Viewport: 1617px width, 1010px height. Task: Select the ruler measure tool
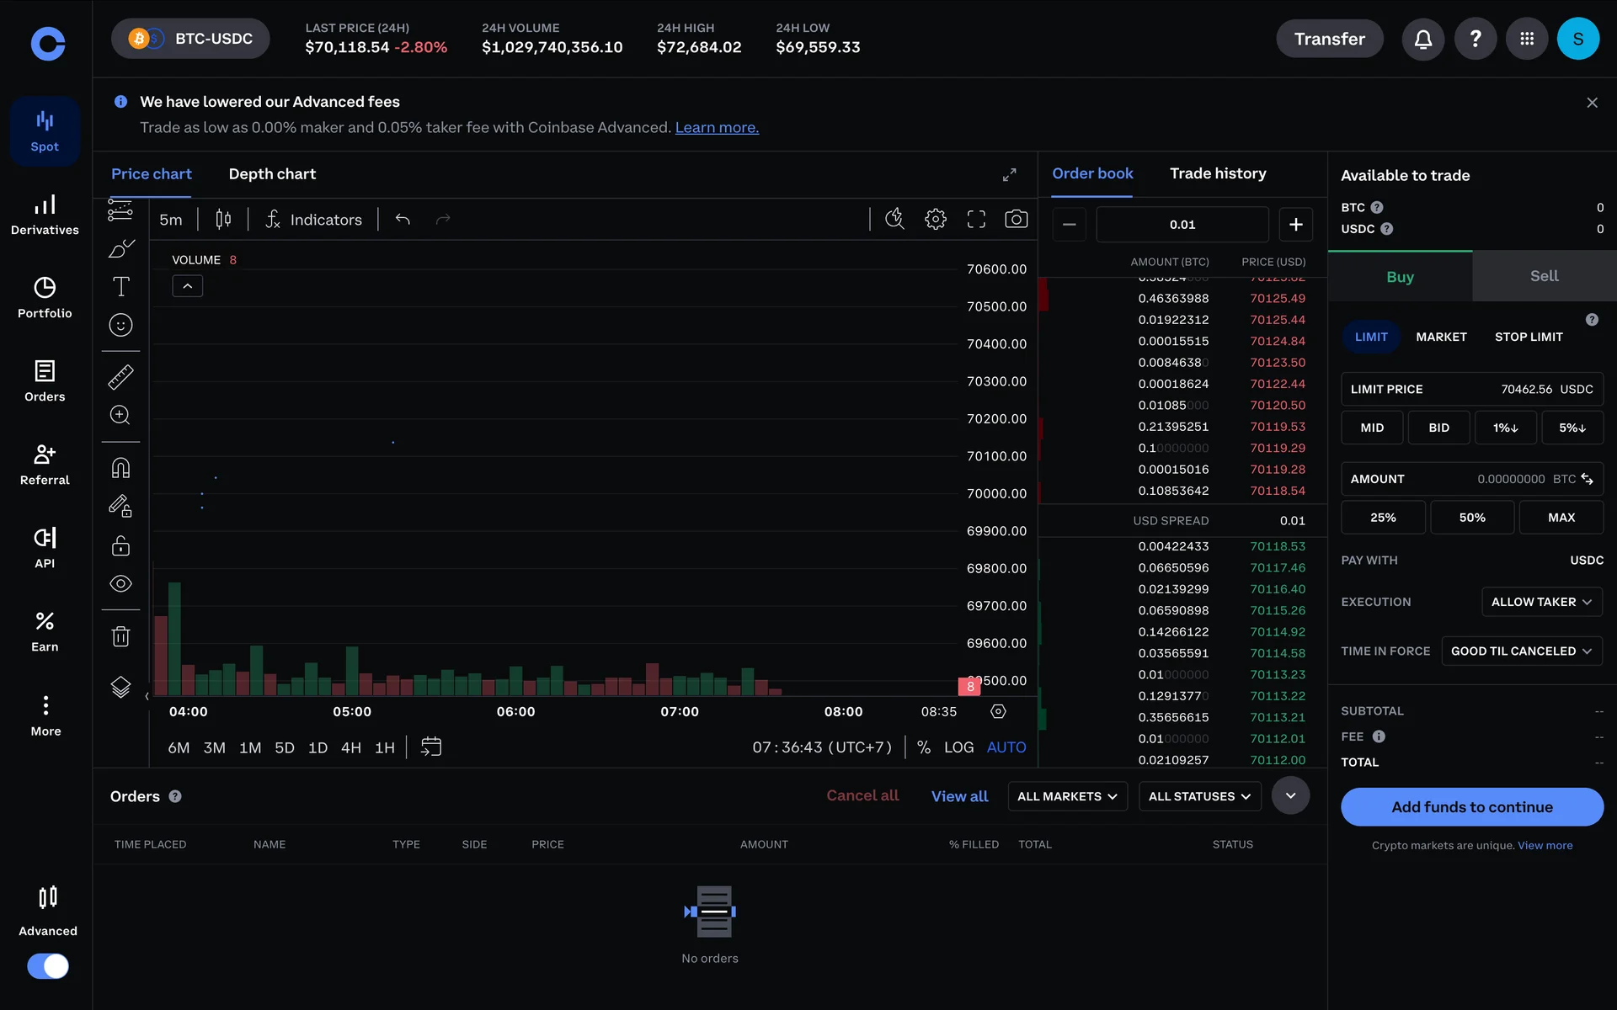[x=120, y=376]
